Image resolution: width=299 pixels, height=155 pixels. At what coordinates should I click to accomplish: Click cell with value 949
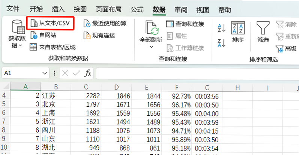click(x=86, y=148)
